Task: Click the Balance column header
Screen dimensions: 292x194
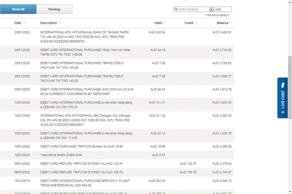Action: click(x=222, y=23)
